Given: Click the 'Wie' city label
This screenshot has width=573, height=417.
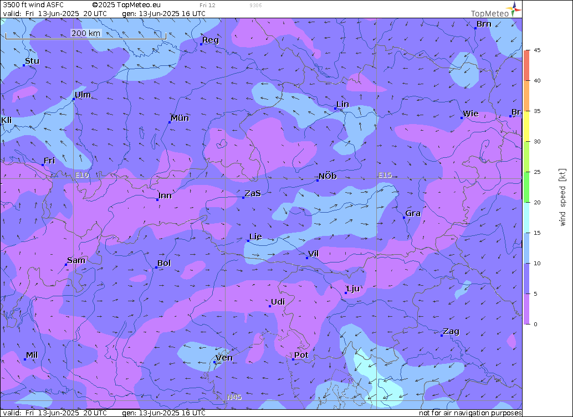Looking at the screenshot, I should (470, 114).
